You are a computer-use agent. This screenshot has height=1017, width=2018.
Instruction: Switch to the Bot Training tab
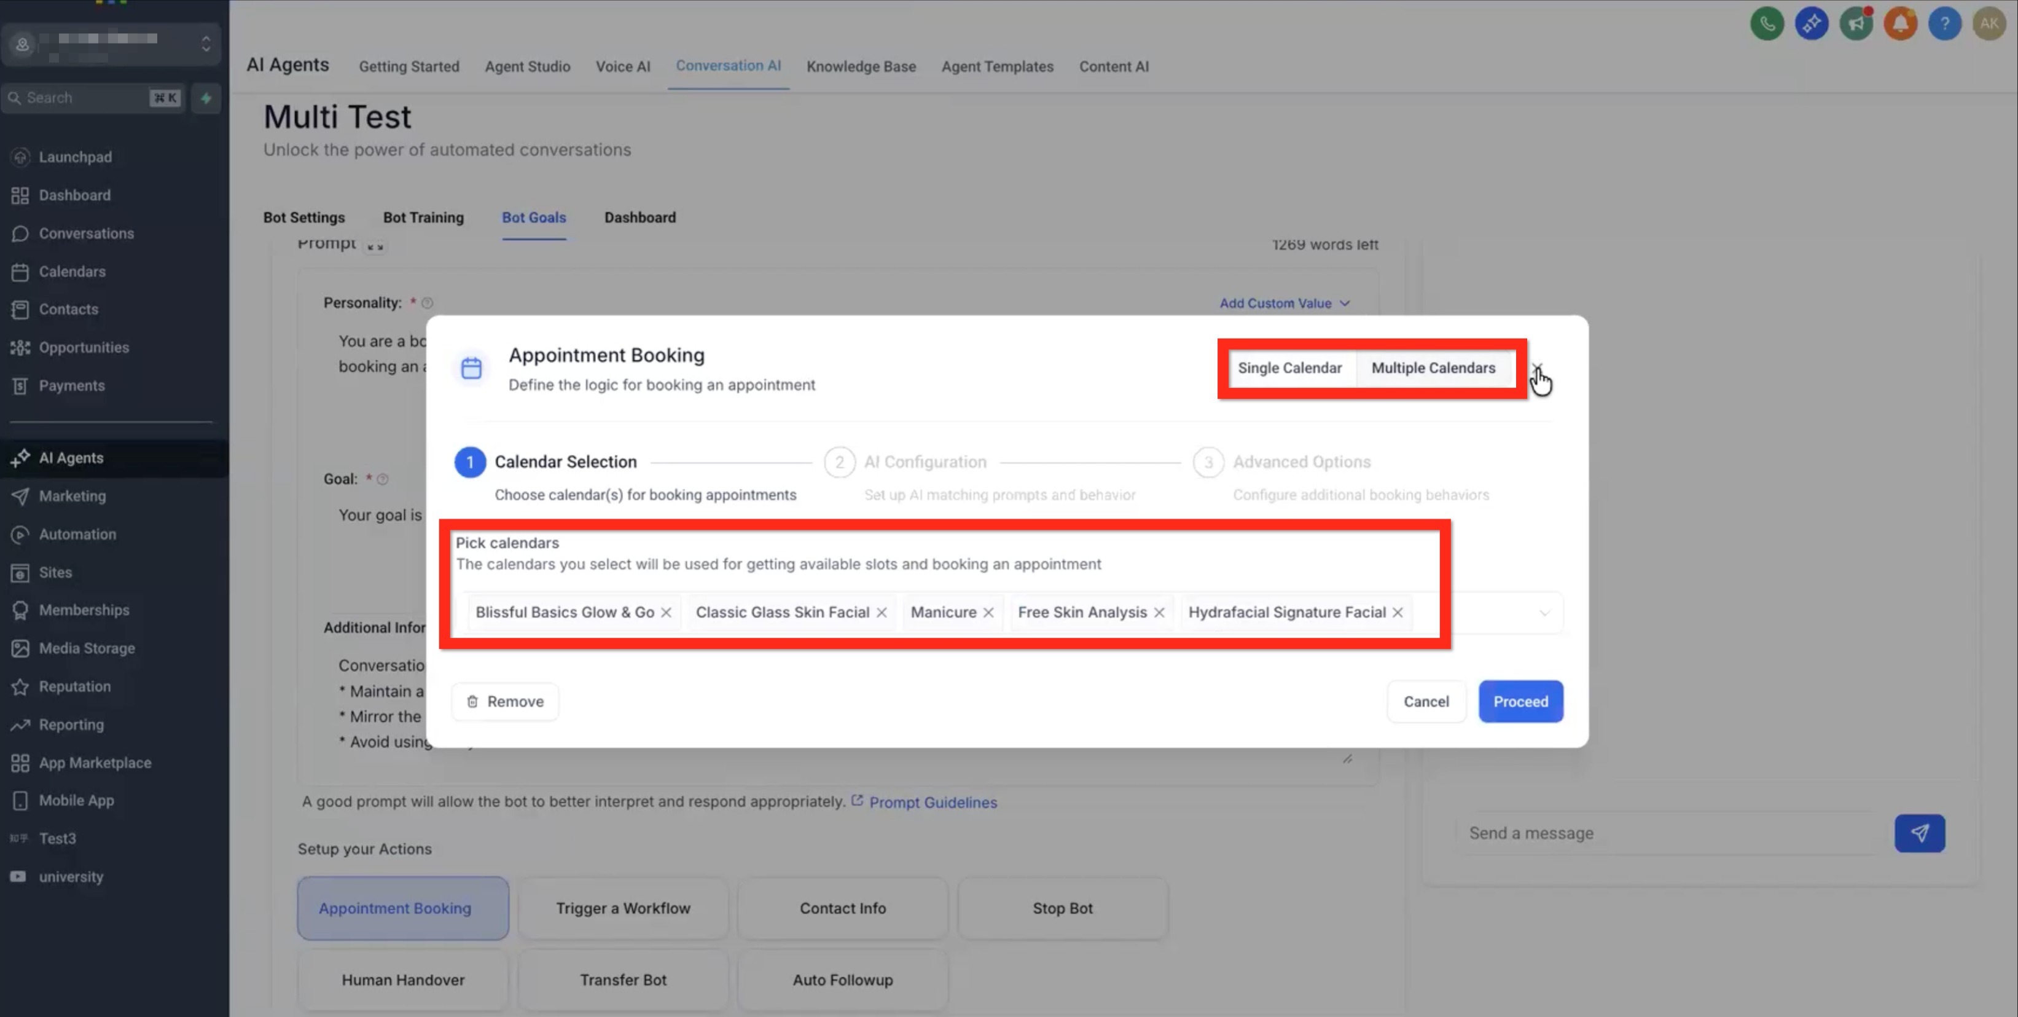coord(423,218)
